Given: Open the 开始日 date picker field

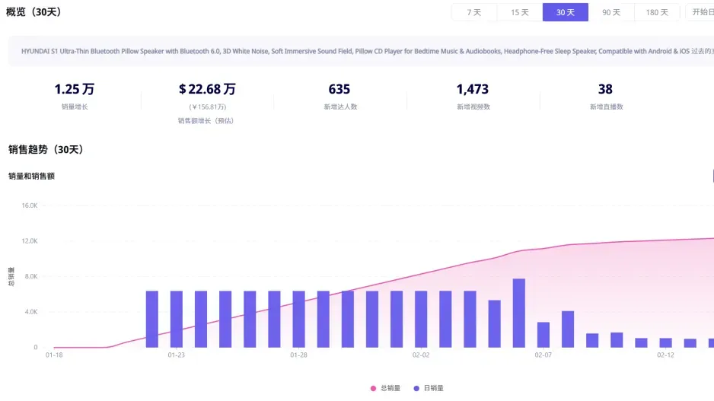Looking at the screenshot, I should click(700, 12).
